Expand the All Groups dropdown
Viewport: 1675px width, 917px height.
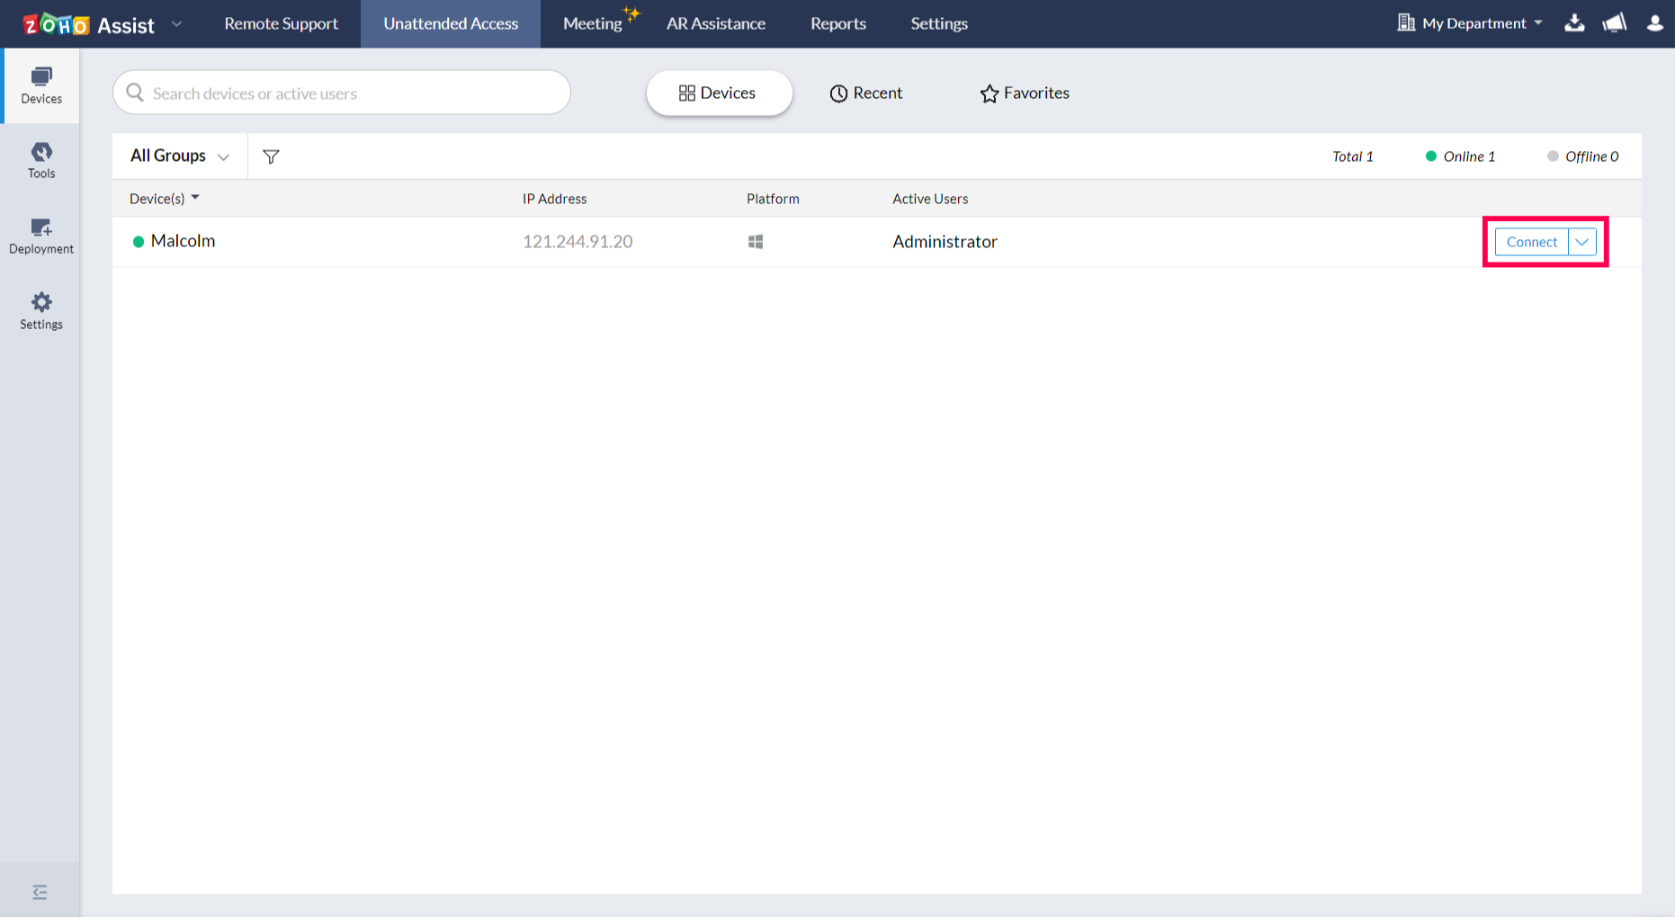pos(178,156)
